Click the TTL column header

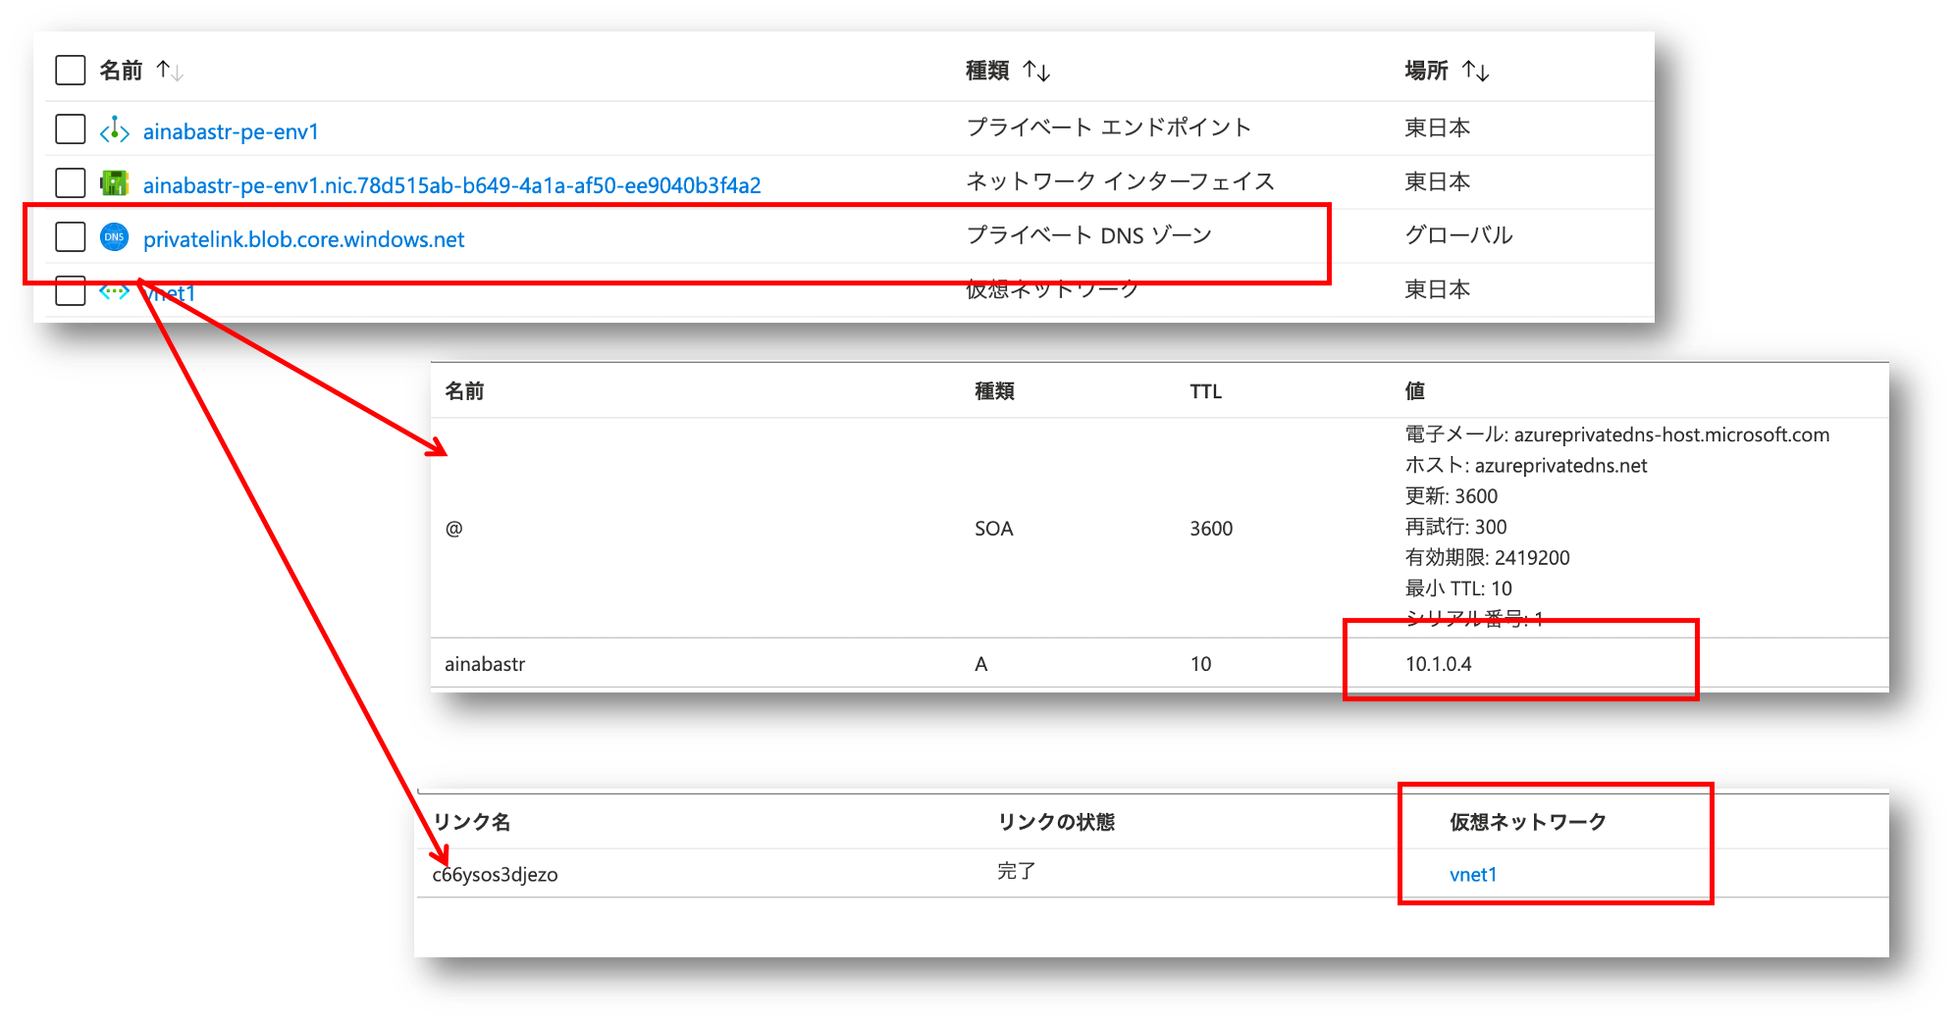[x=1205, y=391]
